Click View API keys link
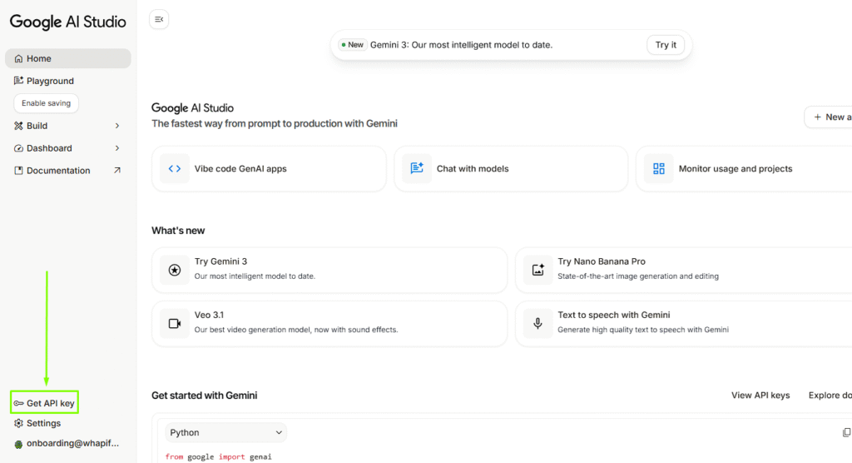 (760, 396)
